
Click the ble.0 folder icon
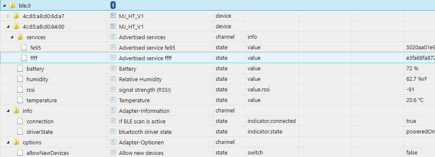(12, 5)
